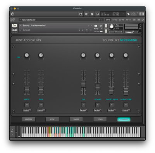This screenshot has height=153, width=155.
Task: Mute the RIDE channel
Action: point(41,105)
